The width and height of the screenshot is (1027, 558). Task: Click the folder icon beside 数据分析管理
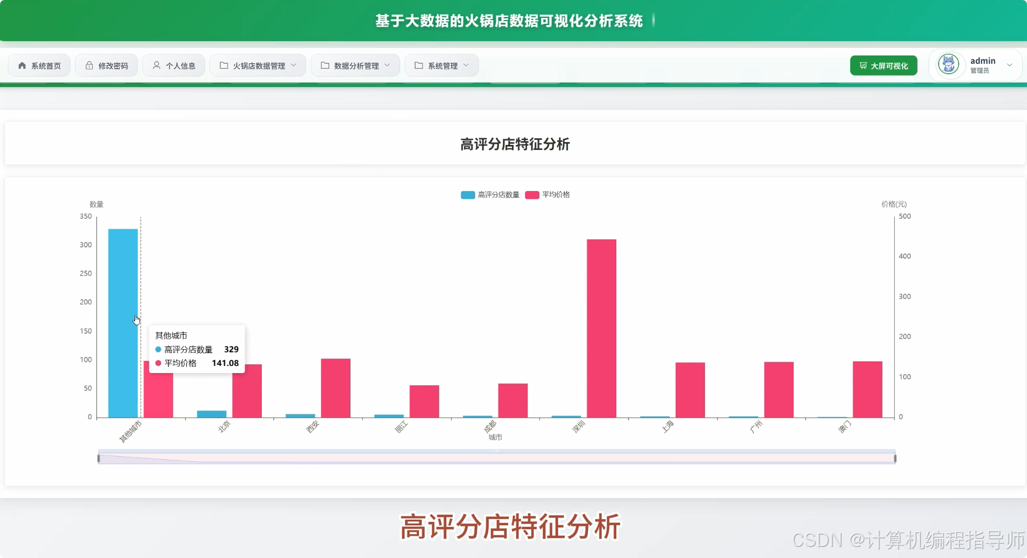point(325,66)
